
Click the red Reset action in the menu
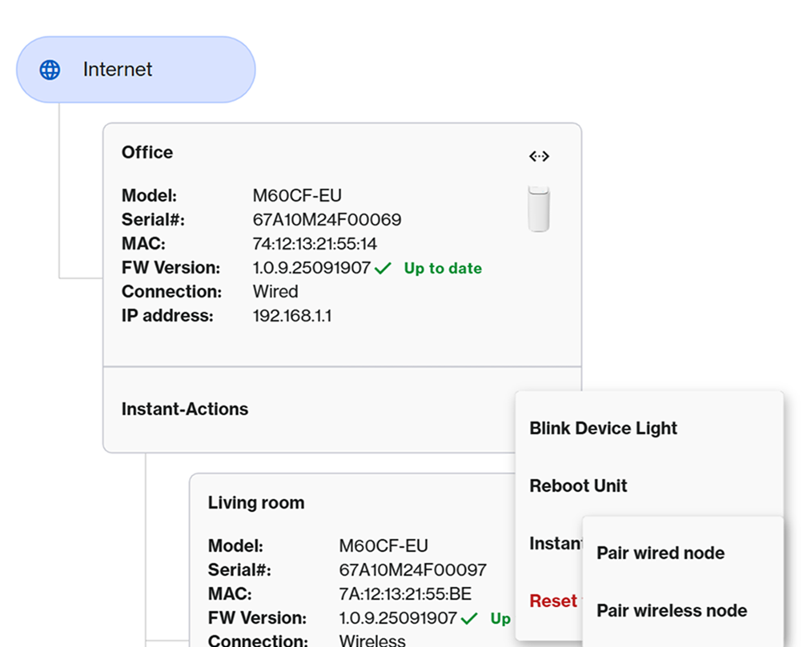555,601
